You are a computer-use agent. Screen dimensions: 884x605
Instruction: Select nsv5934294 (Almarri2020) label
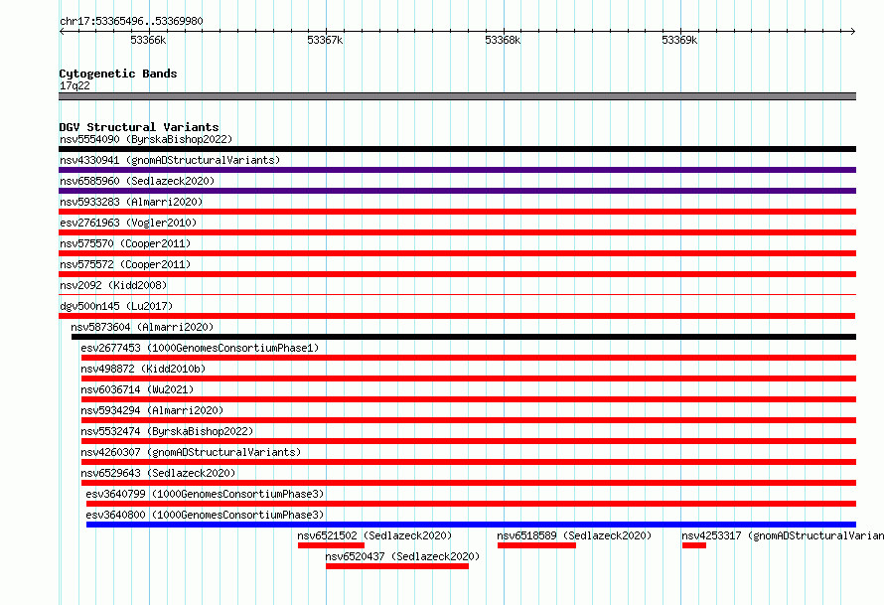(152, 410)
